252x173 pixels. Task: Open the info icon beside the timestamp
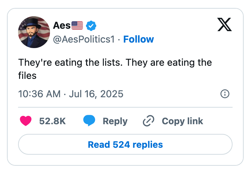pos(225,94)
